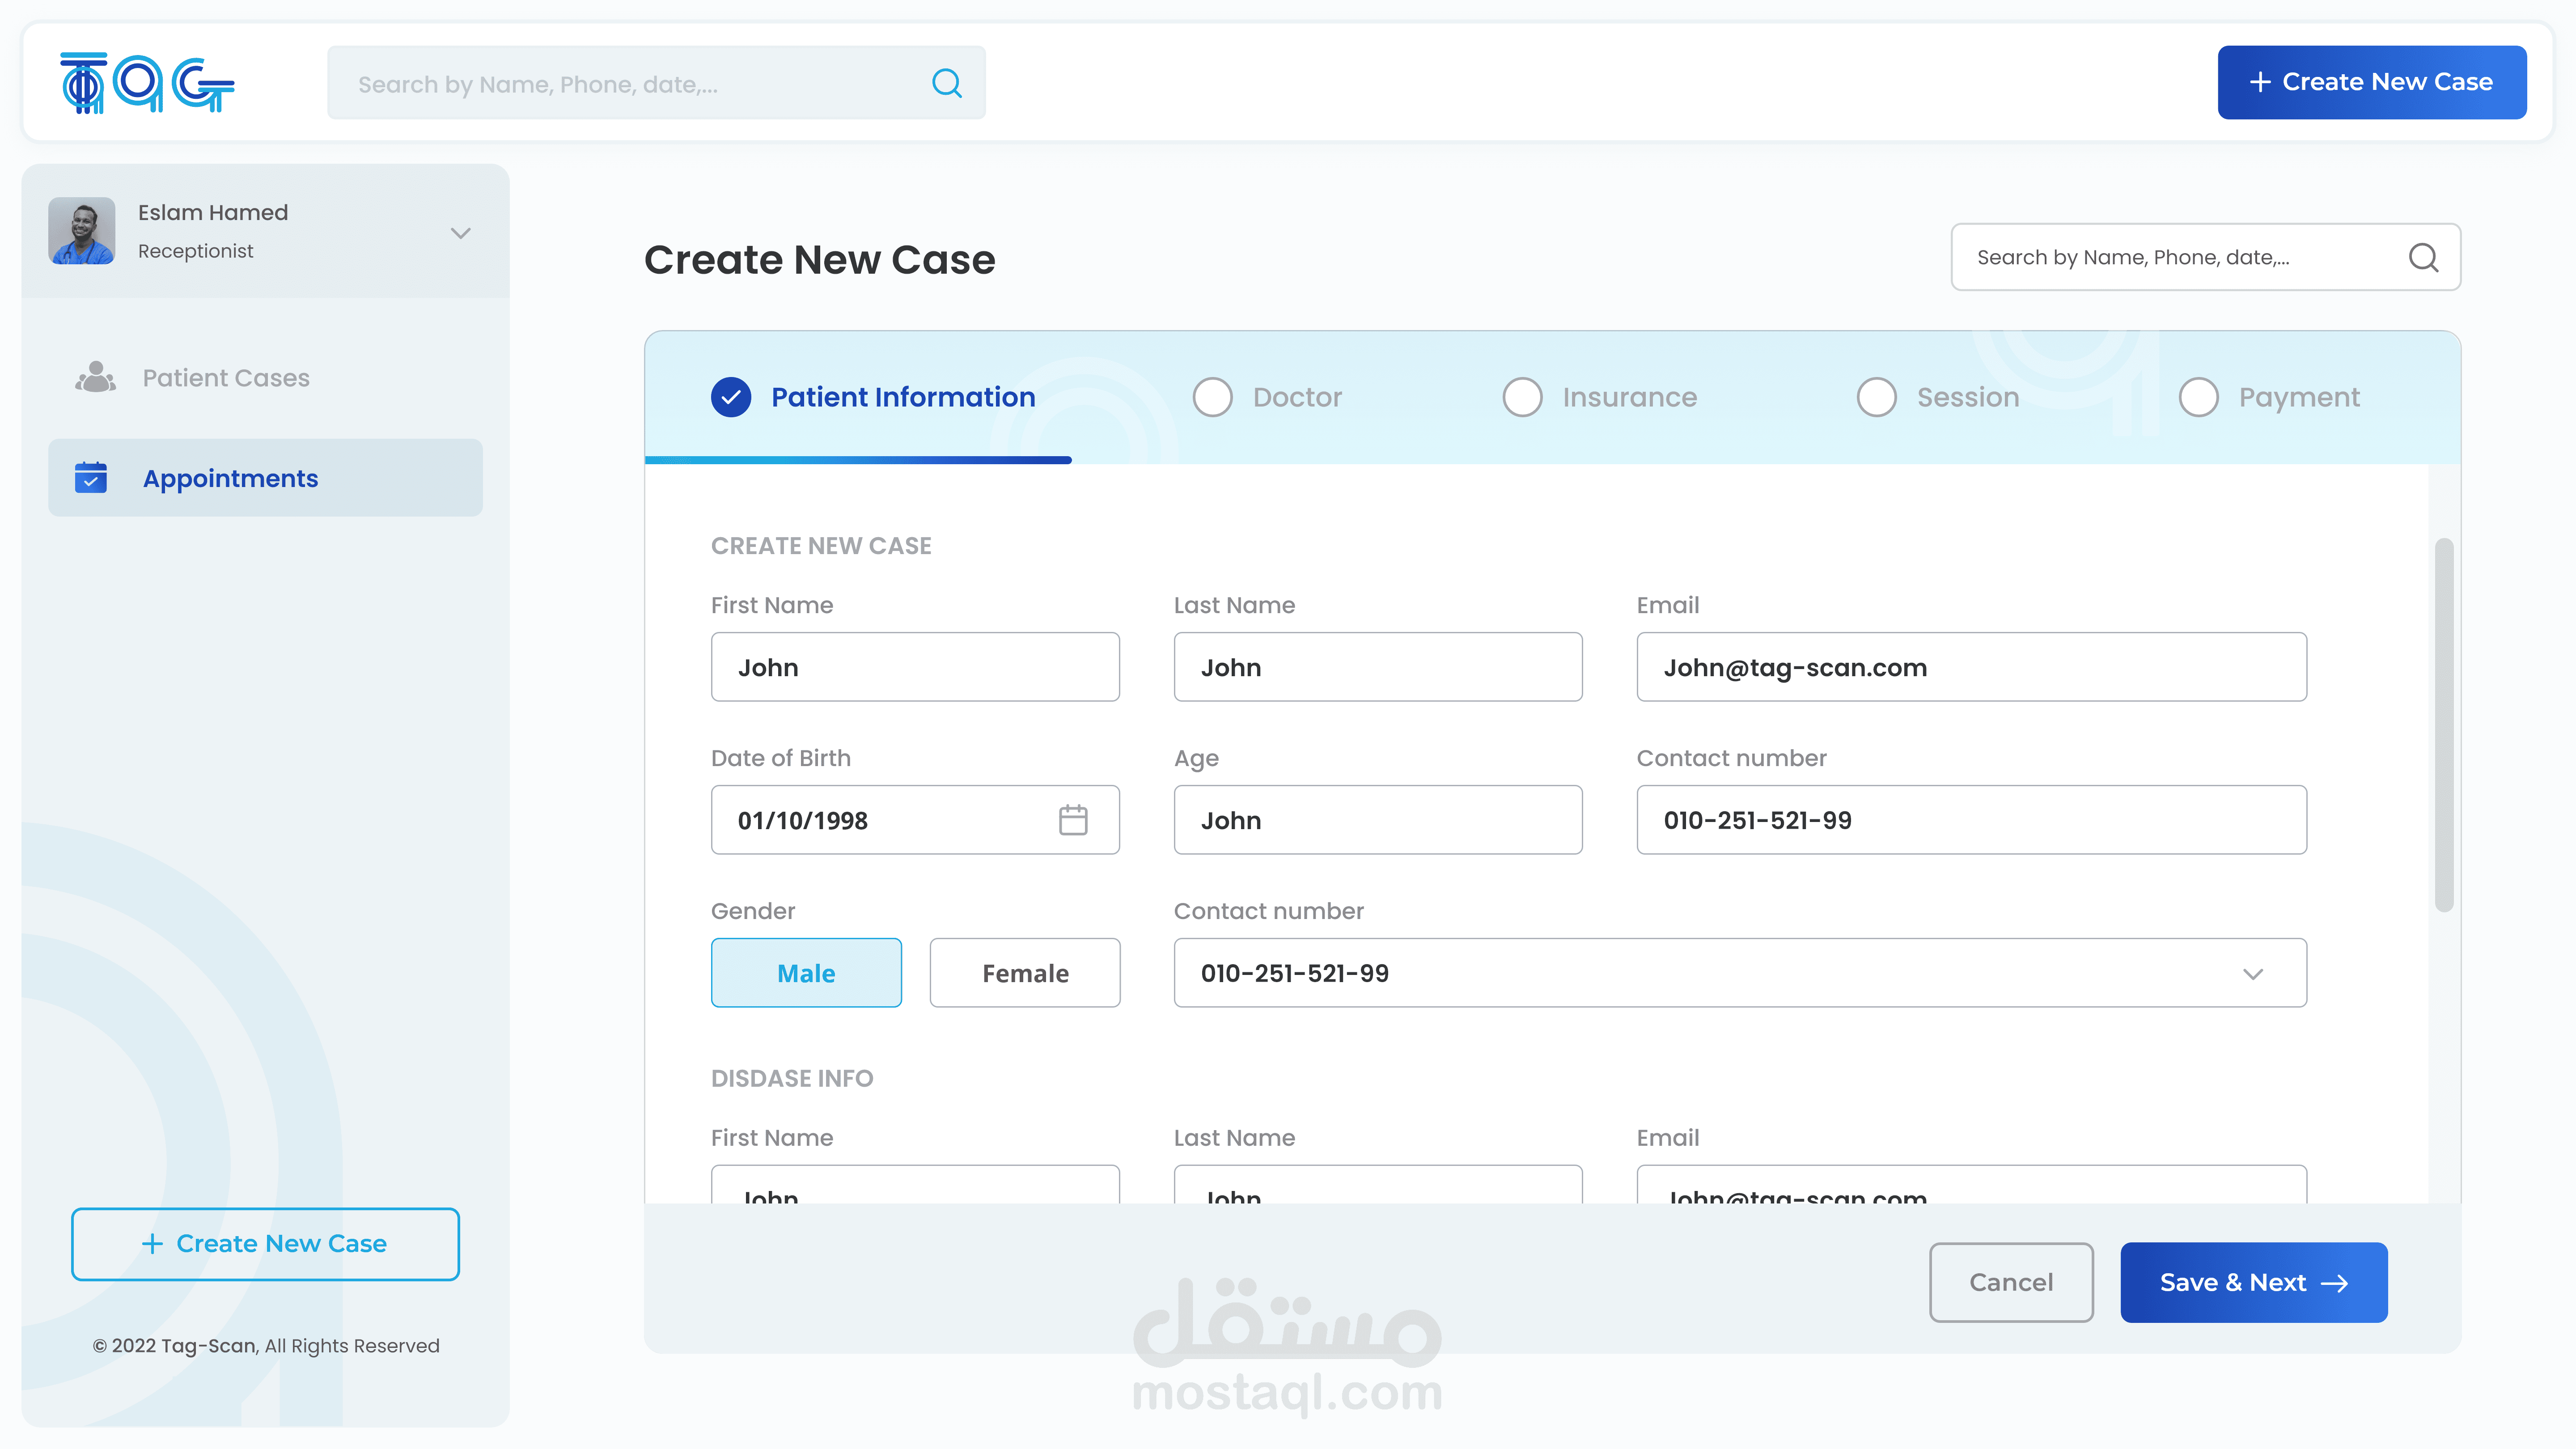Click the Appointments calendar icon

[x=91, y=478]
